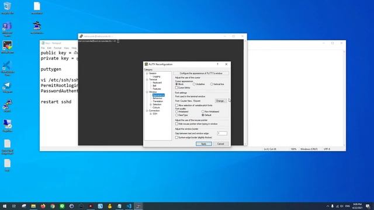This screenshot has width=374, height=210.
Task: Click the microphone tray icon
Action: [333, 206]
